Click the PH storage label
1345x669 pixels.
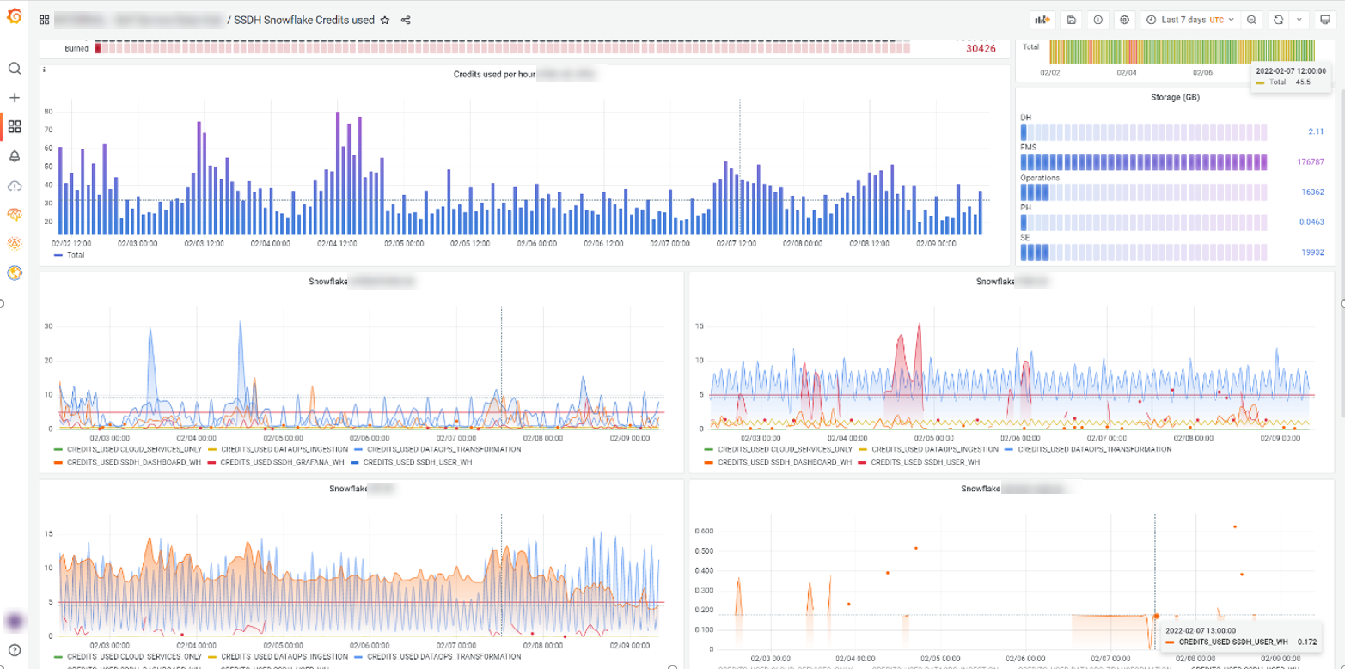(x=1025, y=207)
